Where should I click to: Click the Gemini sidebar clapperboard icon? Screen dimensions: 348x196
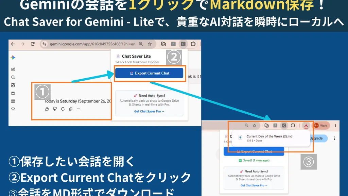13,93
